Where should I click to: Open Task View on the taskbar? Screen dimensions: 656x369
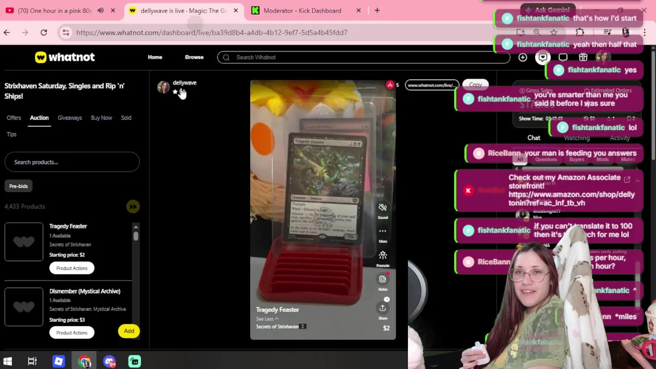[32, 361]
